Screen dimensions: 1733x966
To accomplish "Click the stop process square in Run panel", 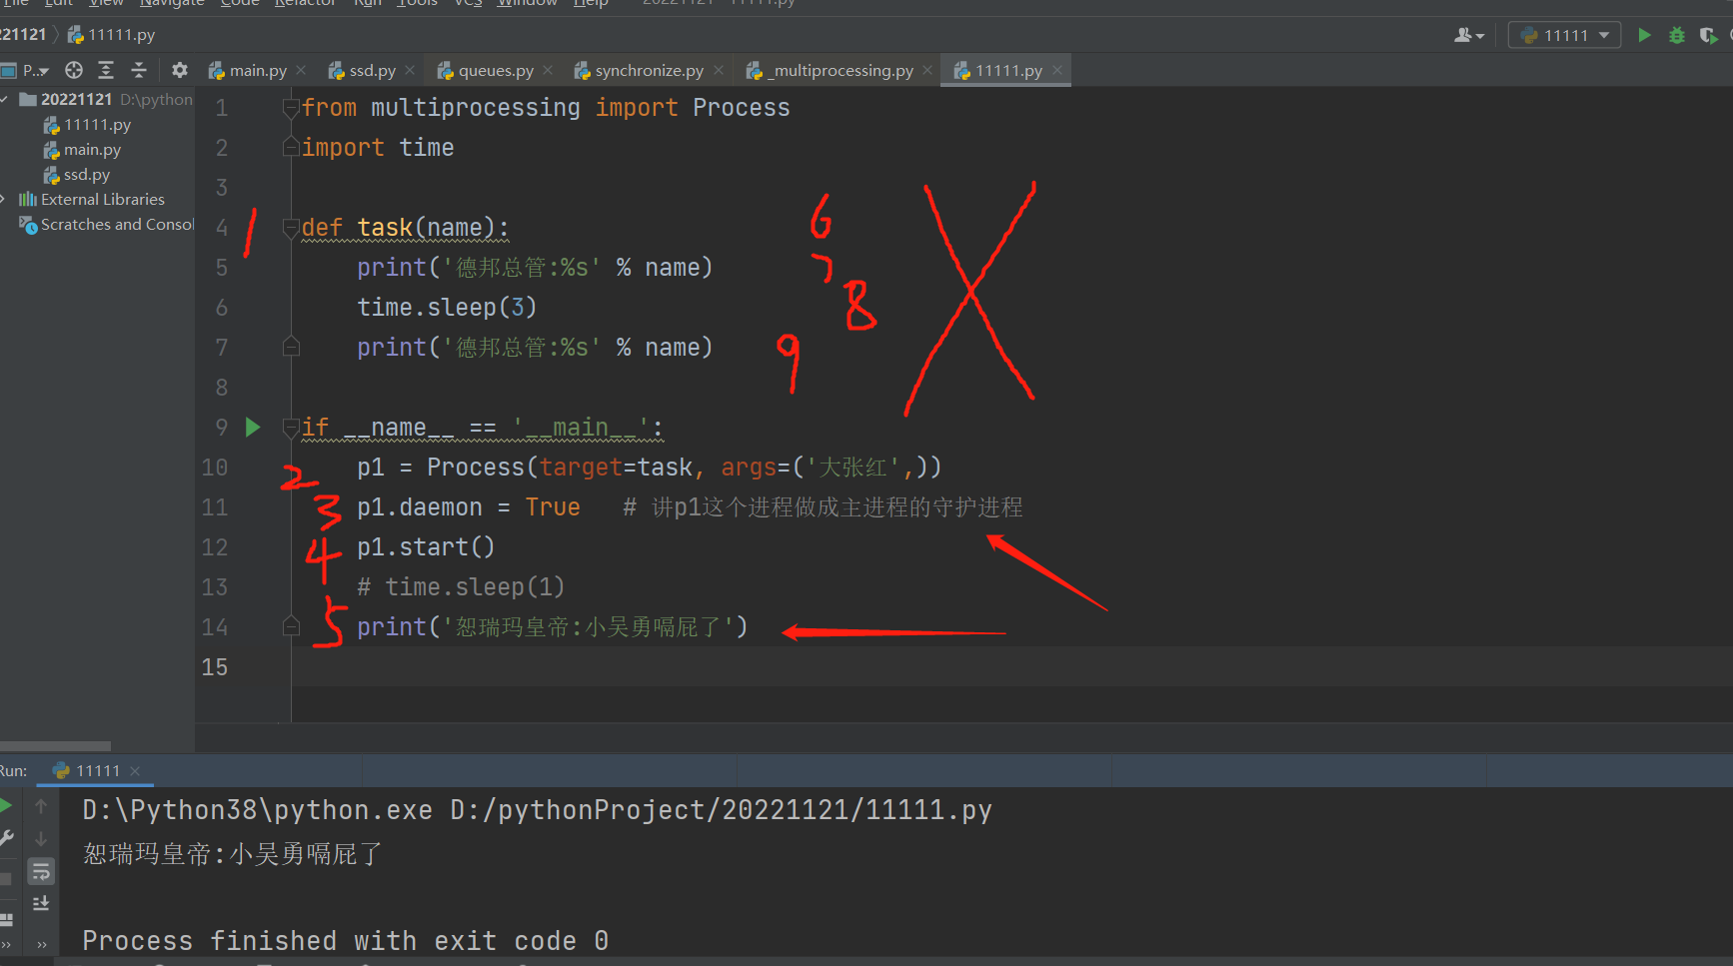I will 6,878.
